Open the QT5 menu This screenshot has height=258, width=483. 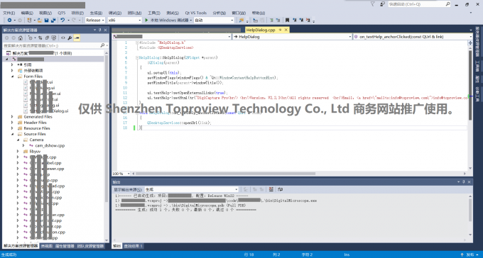(x=62, y=13)
